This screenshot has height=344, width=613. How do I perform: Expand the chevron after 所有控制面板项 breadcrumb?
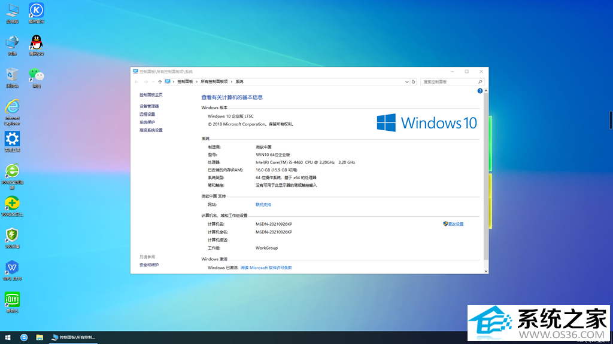click(232, 82)
